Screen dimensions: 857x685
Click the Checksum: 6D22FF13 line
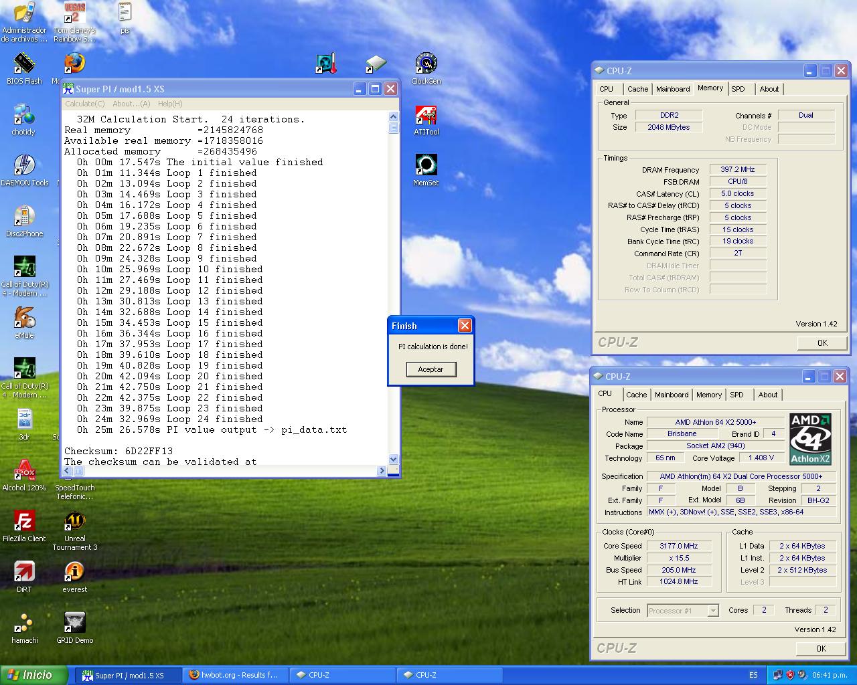point(119,451)
